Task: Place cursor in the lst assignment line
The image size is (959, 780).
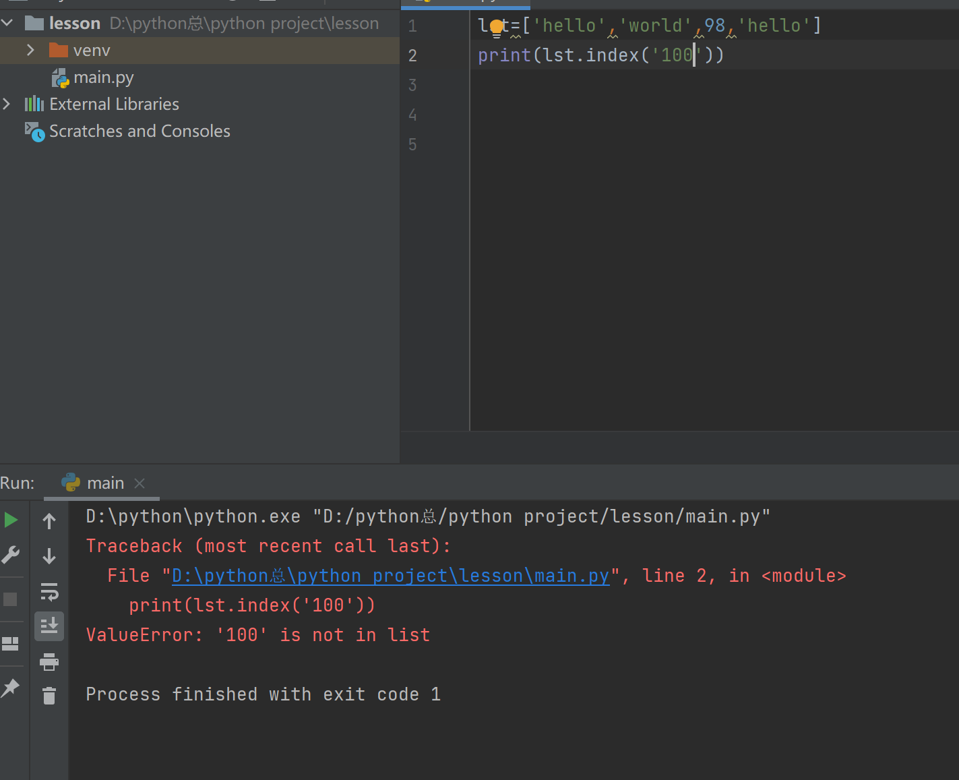Action: pos(650,26)
